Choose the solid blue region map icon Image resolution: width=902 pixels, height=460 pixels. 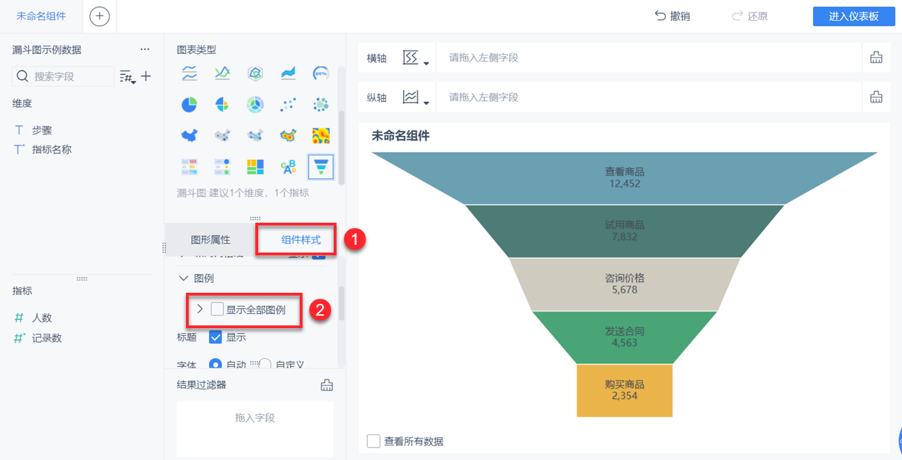(x=189, y=135)
